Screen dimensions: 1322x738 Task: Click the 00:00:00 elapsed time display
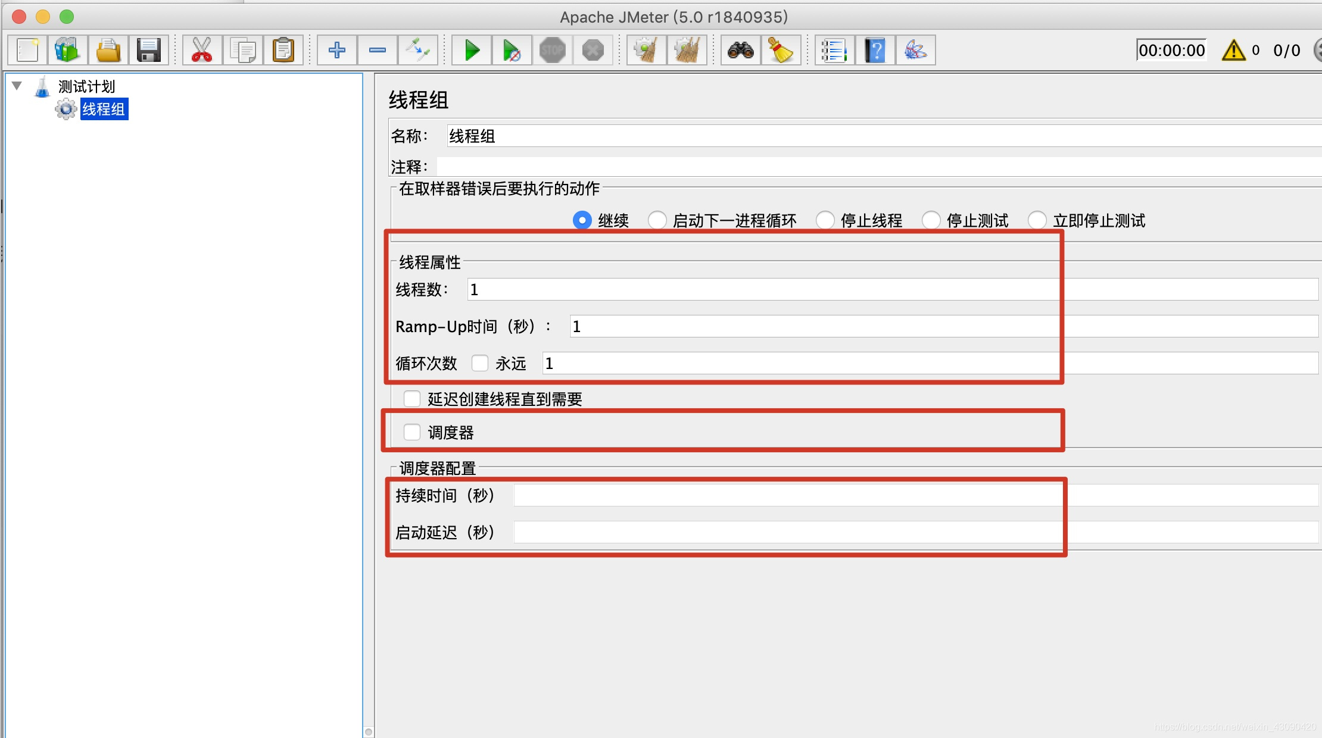pyautogui.click(x=1171, y=51)
